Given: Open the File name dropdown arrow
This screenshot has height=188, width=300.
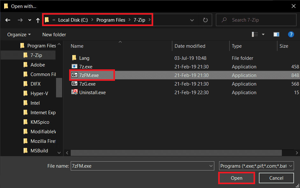Looking at the screenshot, I should [211, 166].
